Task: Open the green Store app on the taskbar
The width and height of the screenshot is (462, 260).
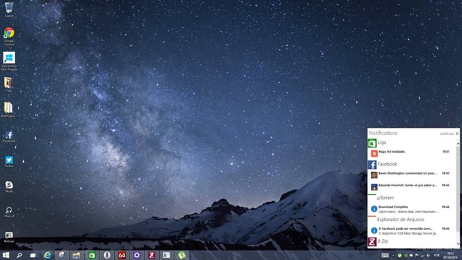Action: coord(92,255)
